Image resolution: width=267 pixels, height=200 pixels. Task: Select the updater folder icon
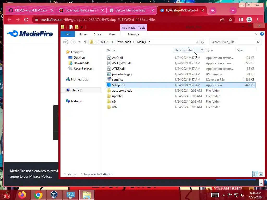109,96
